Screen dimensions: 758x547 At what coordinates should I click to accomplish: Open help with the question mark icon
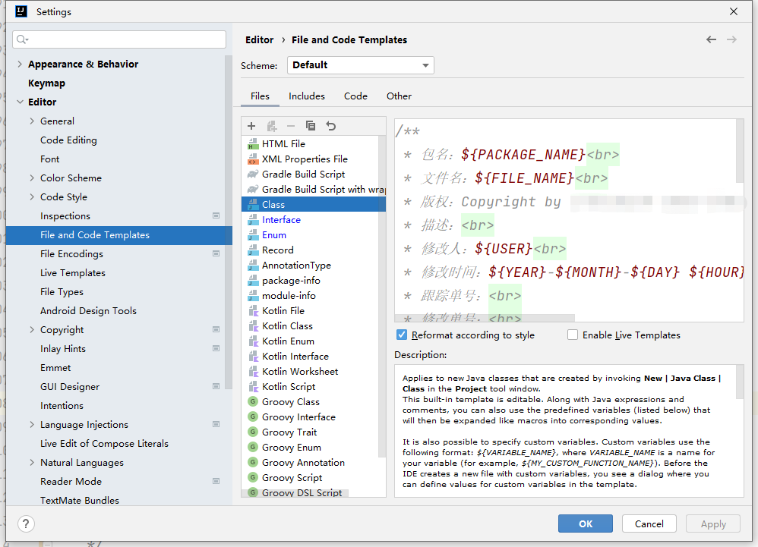(x=26, y=523)
